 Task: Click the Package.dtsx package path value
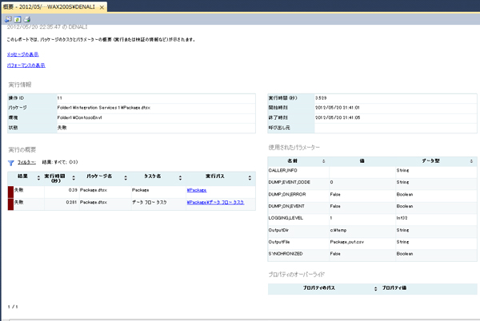coord(104,108)
